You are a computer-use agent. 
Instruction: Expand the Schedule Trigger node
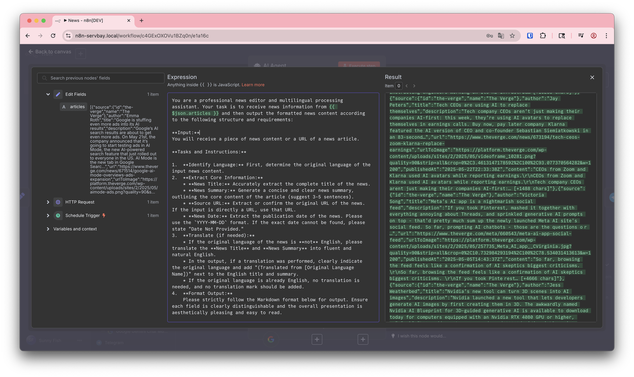[48, 215]
